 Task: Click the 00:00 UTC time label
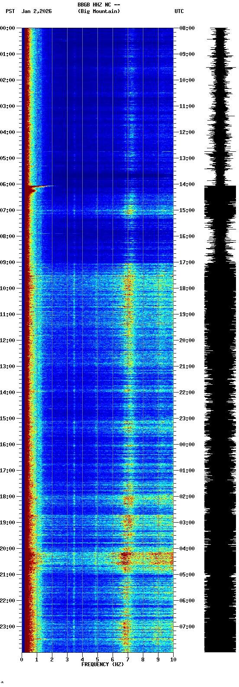click(x=187, y=445)
